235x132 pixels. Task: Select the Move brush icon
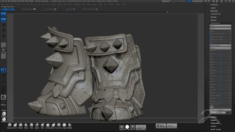coord(43,125)
